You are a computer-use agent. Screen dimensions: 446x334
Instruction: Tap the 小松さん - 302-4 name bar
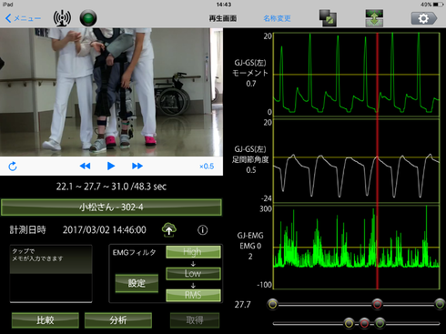(x=111, y=207)
